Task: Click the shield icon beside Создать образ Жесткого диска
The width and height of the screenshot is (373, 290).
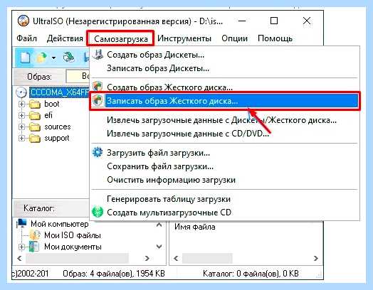Action: click(98, 87)
